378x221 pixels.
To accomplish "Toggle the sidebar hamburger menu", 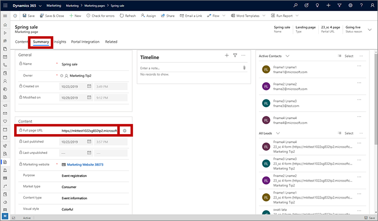I will [5, 16].
